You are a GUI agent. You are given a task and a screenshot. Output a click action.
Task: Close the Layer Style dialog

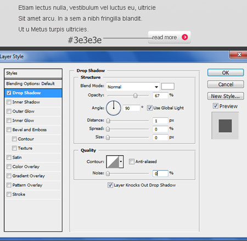click(x=239, y=54)
